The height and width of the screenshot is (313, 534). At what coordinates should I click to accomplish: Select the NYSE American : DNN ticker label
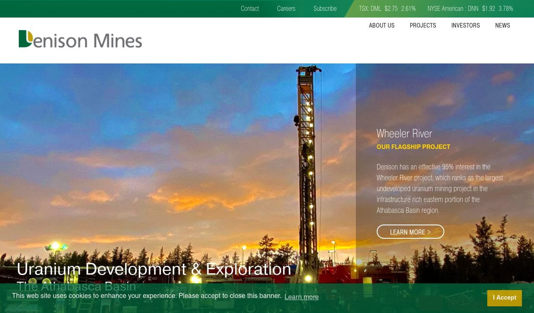(x=453, y=9)
